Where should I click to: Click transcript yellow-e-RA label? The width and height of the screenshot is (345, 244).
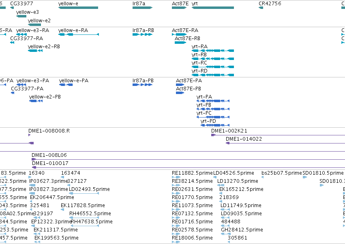(73, 30)
